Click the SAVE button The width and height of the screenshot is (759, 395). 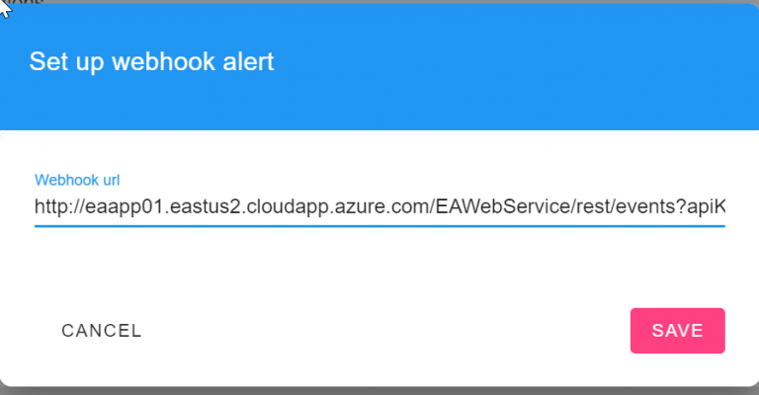click(677, 331)
